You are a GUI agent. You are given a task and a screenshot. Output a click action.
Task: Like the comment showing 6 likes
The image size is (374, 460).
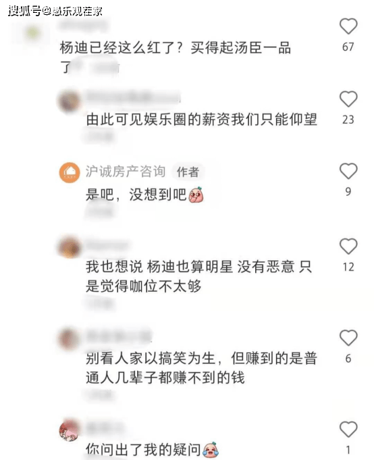pos(348,338)
